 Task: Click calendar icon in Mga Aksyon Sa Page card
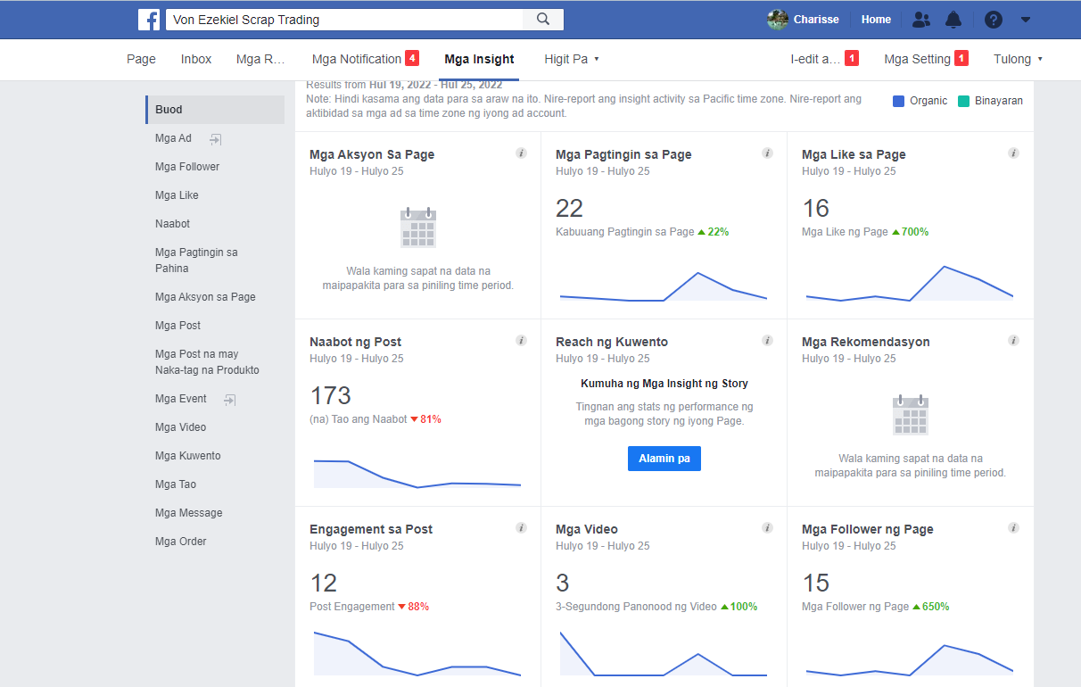(418, 228)
